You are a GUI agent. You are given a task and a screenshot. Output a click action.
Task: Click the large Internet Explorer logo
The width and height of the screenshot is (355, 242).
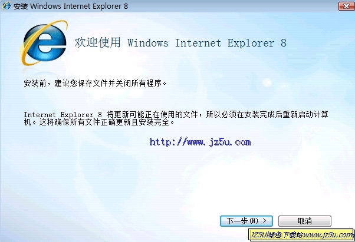coord(44,43)
